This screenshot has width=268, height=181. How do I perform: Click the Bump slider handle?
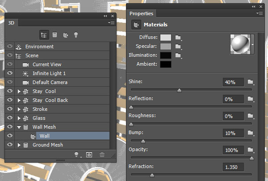(143, 141)
